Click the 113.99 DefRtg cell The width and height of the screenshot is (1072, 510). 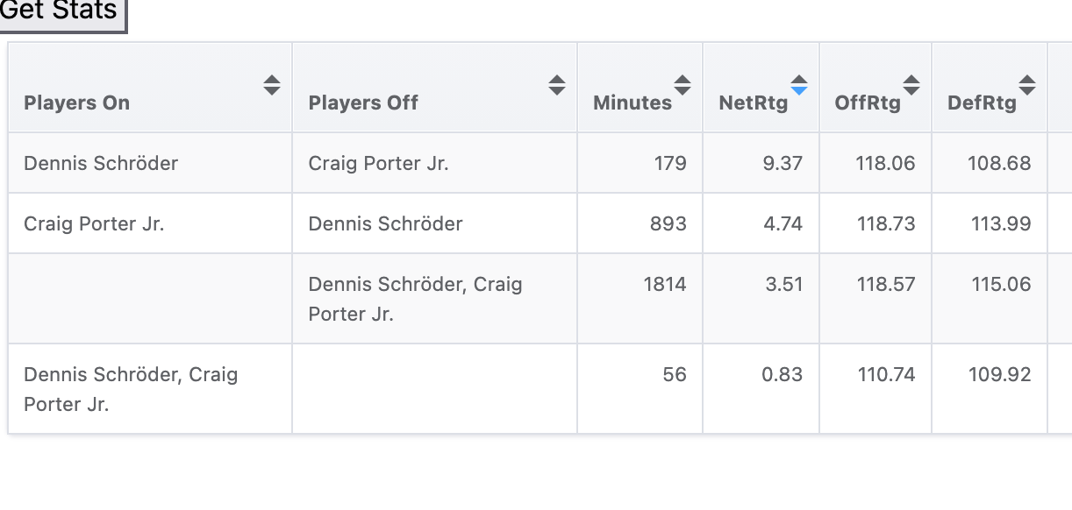tap(1001, 223)
